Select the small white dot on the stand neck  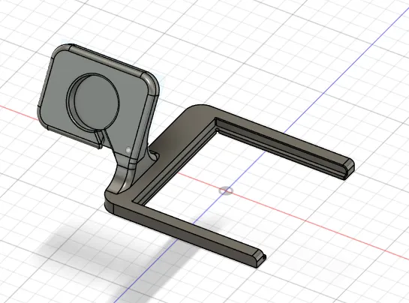click(x=128, y=150)
